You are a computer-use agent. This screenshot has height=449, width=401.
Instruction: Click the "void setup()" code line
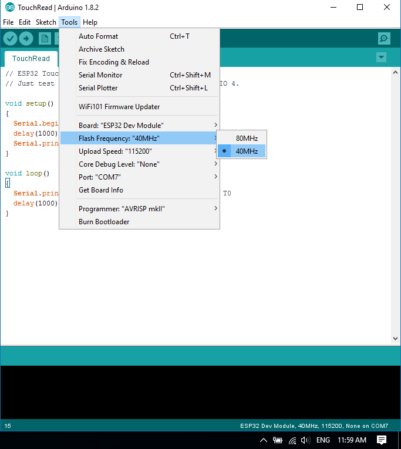(29, 103)
